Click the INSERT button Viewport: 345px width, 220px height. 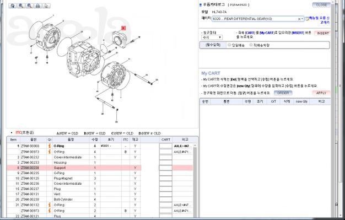322,33
